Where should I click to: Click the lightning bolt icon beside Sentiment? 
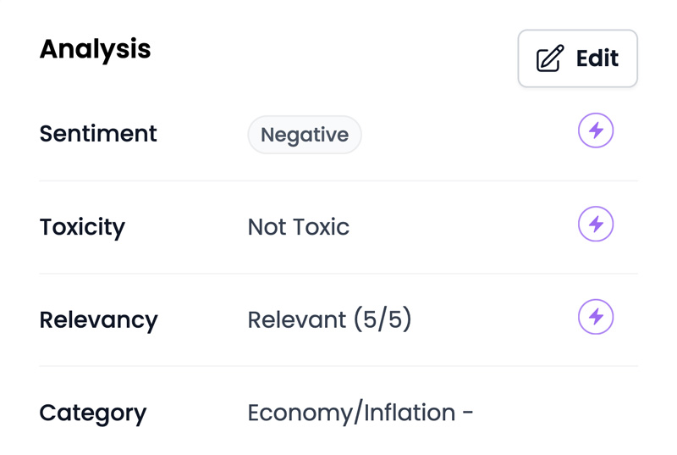[596, 130]
